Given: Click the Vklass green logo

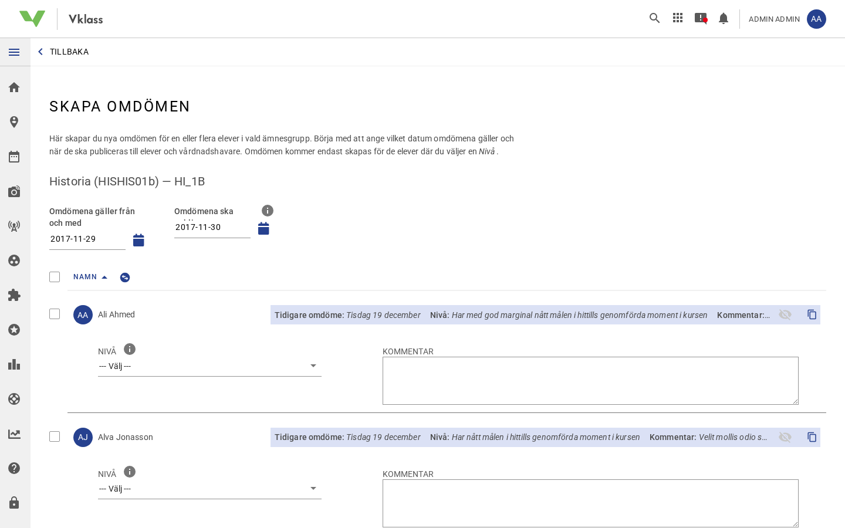Looking at the screenshot, I should [32, 19].
